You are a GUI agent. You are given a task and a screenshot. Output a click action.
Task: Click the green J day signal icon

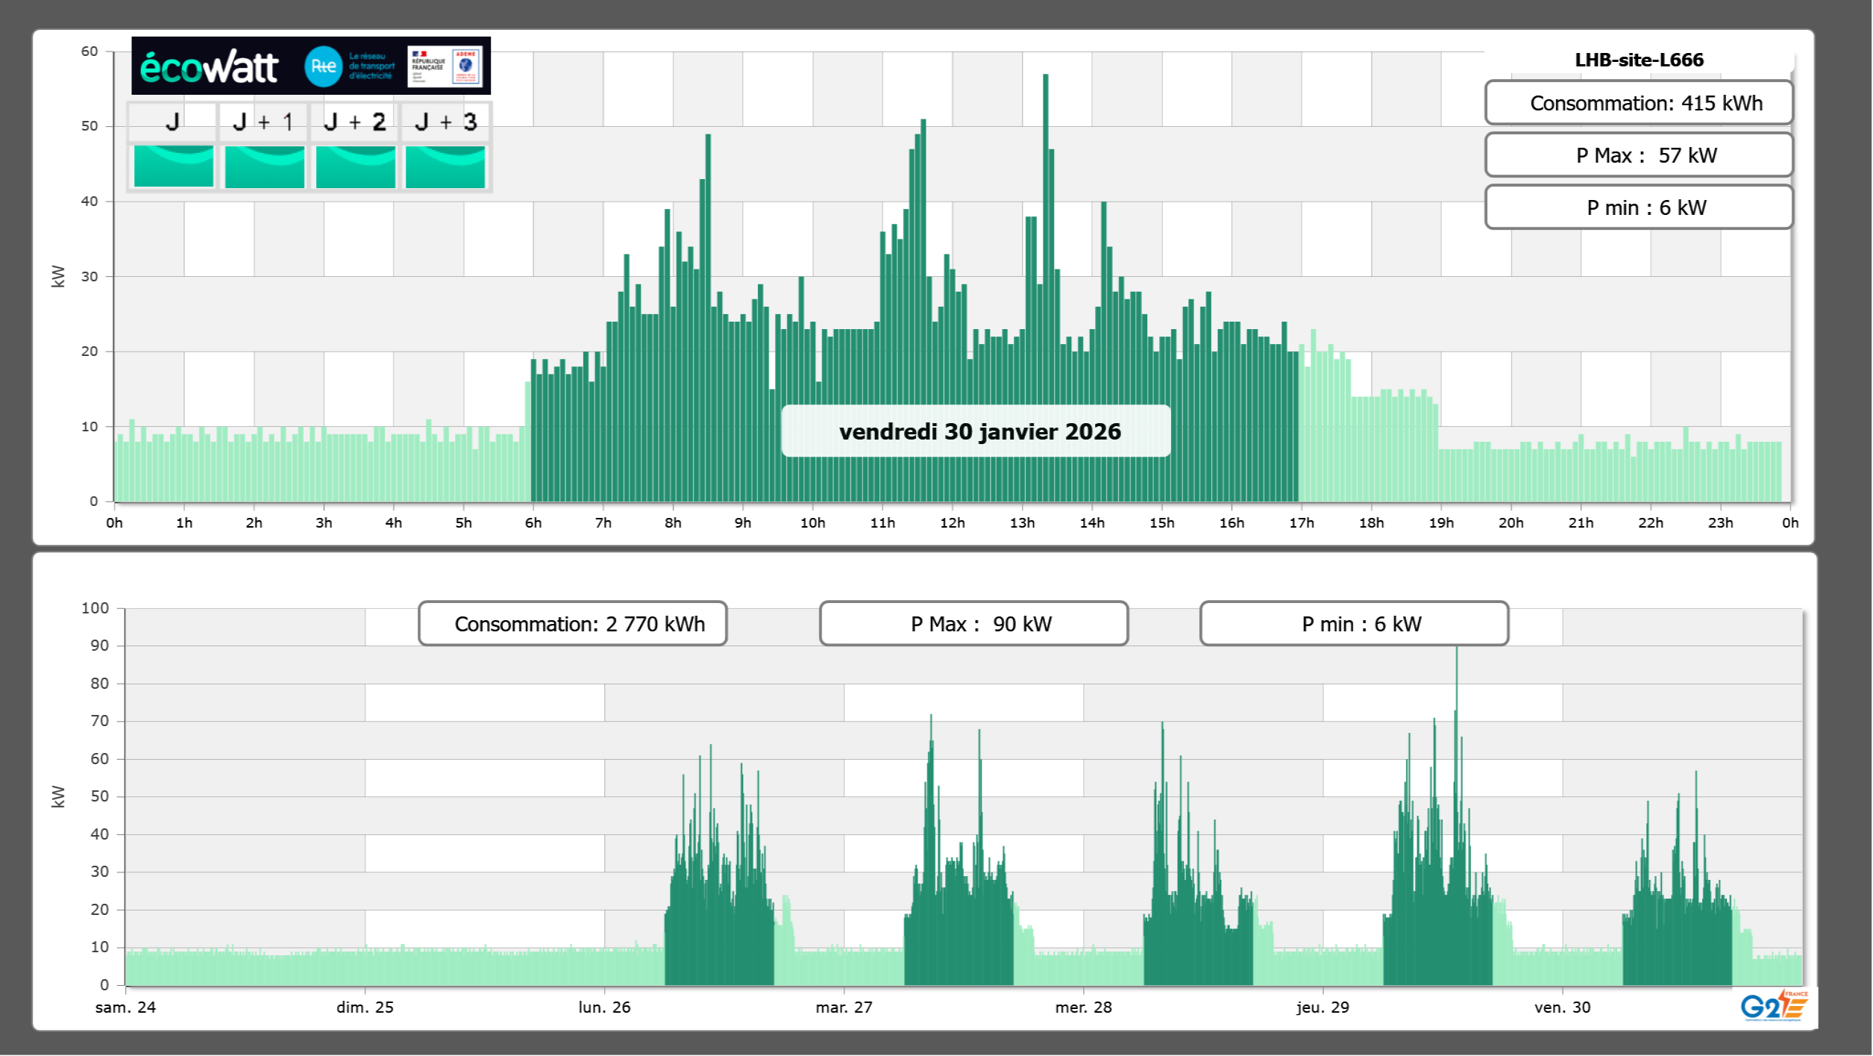tap(173, 166)
